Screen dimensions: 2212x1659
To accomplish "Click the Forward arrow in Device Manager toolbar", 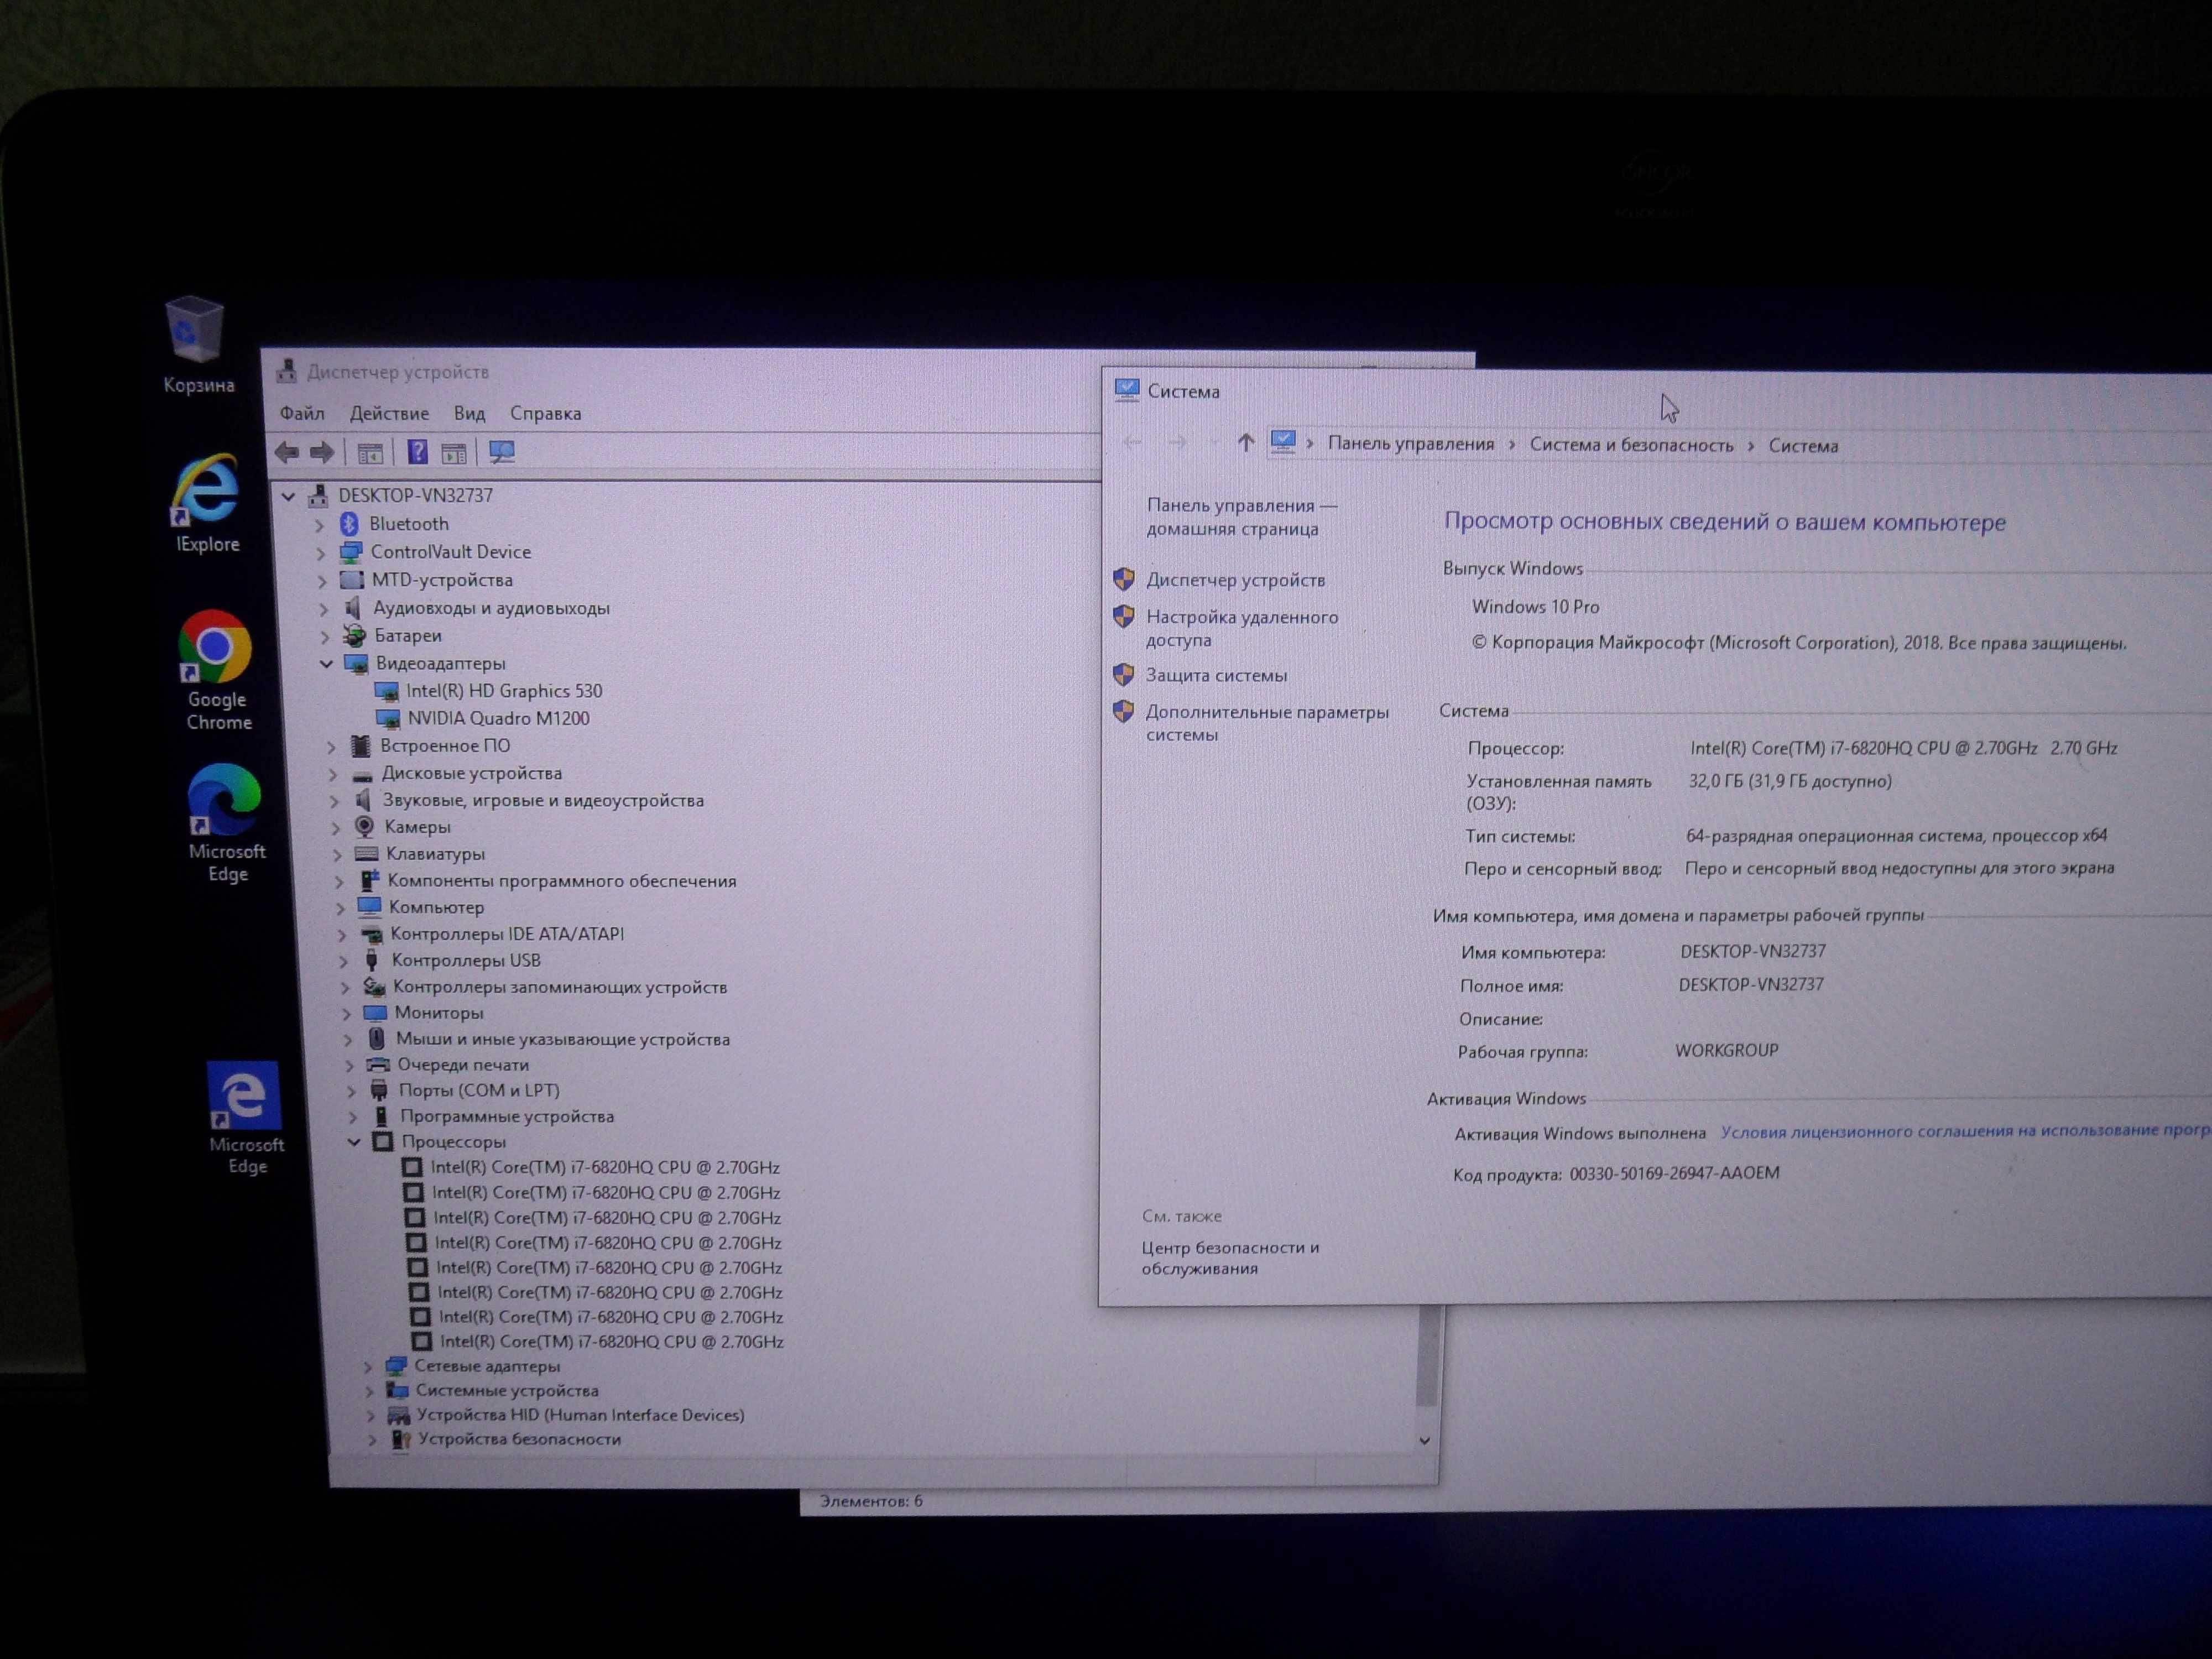I will click(x=322, y=452).
